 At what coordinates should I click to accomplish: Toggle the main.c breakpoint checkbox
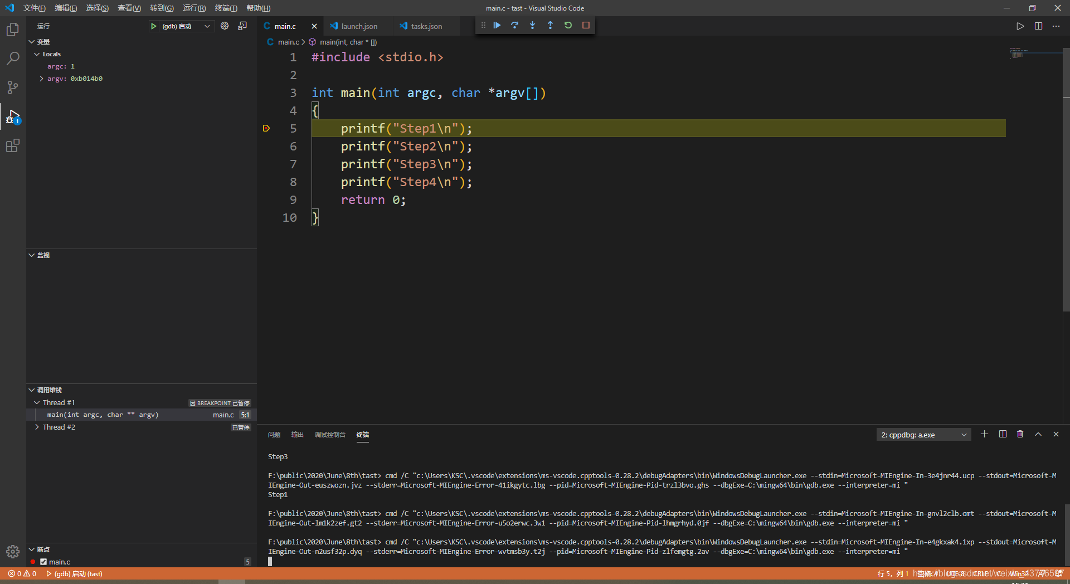[43, 562]
